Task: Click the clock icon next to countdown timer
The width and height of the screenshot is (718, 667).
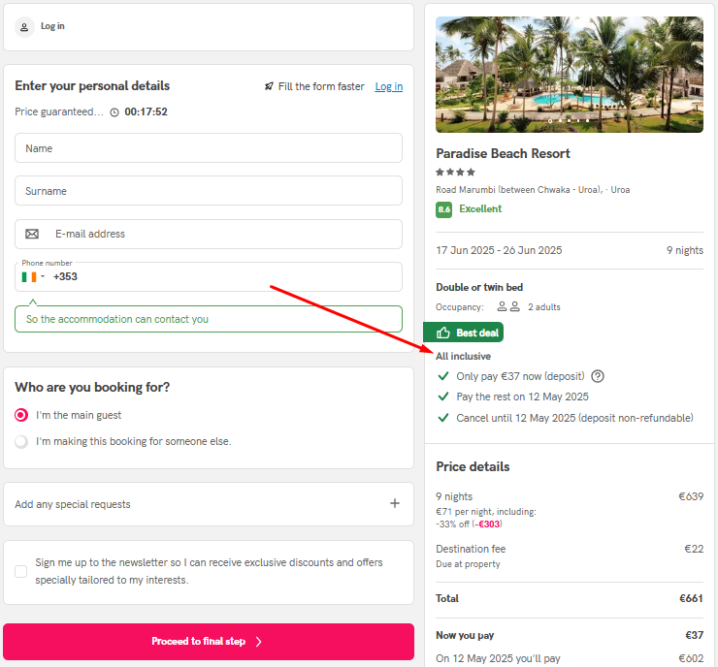Action: [x=114, y=112]
